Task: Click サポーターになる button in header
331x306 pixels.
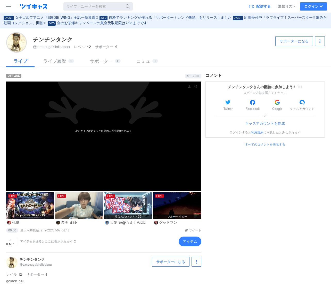Action: [x=294, y=41]
